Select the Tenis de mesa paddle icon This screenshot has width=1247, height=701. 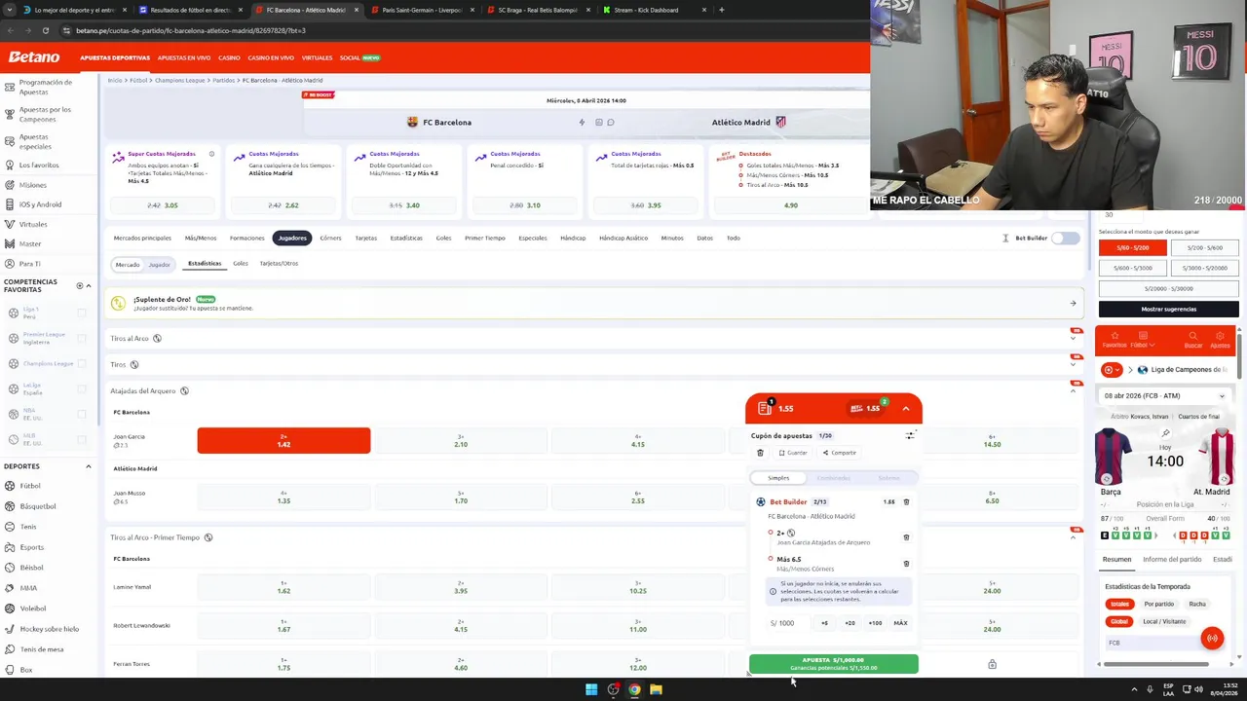click(x=10, y=649)
